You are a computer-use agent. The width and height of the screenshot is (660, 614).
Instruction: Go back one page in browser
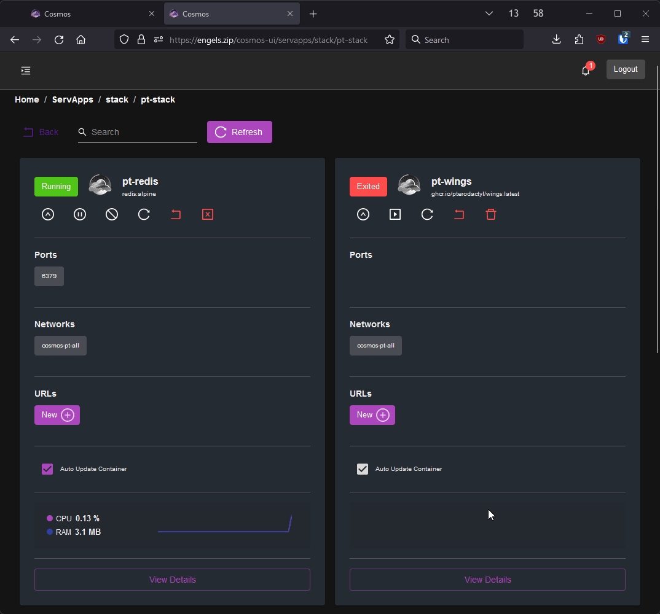[x=15, y=40]
